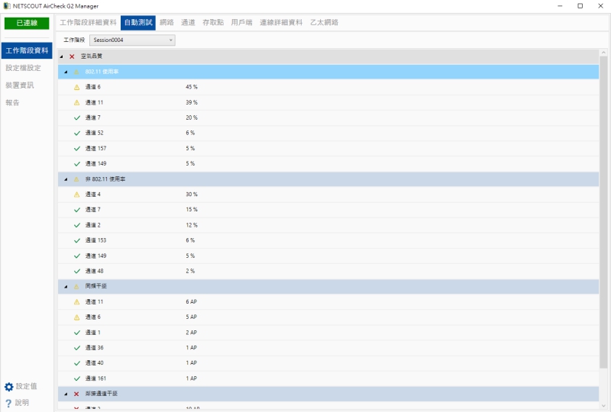Open the 工作階段 Session0004 dropdown
The image size is (611, 412).
coord(132,40)
